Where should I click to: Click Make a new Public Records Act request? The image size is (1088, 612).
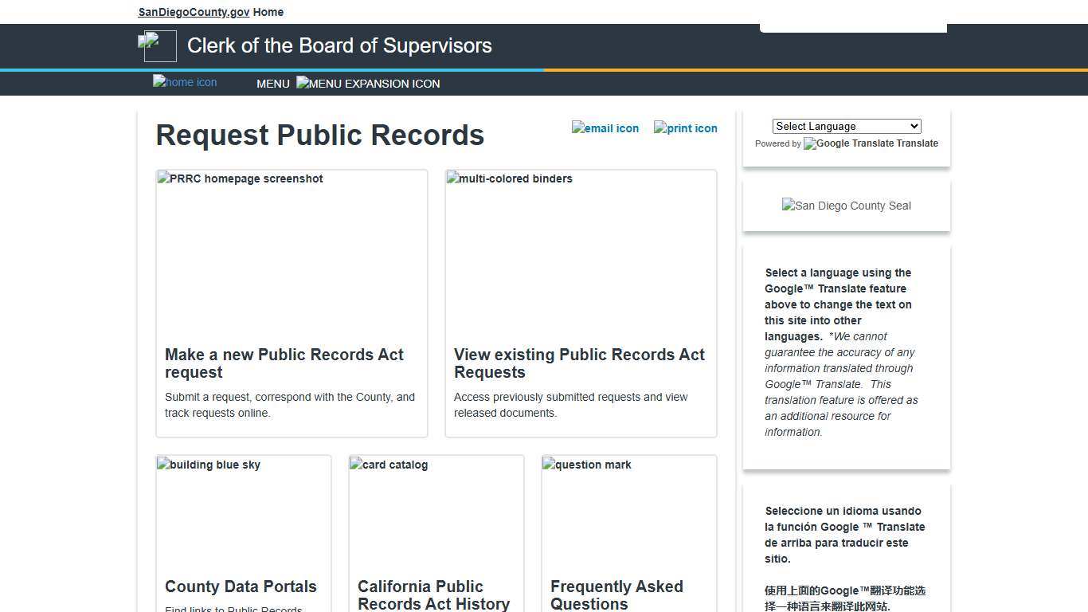284,363
